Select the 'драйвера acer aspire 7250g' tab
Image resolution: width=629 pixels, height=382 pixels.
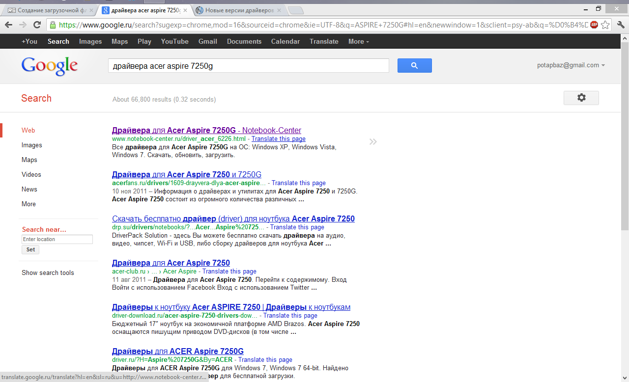coord(145,10)
